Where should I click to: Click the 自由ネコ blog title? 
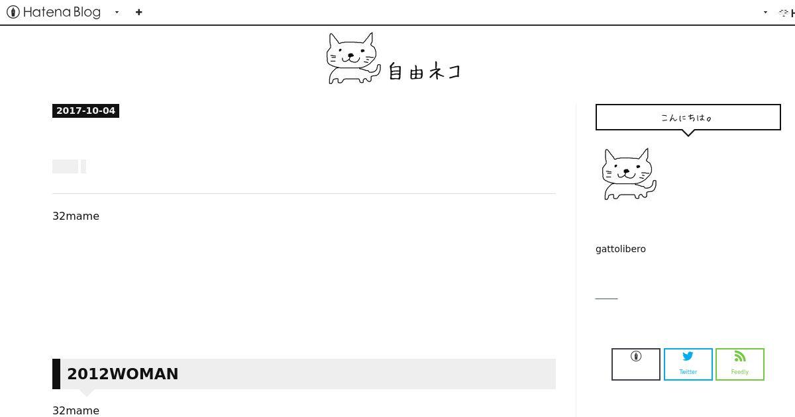pos(424,71)
